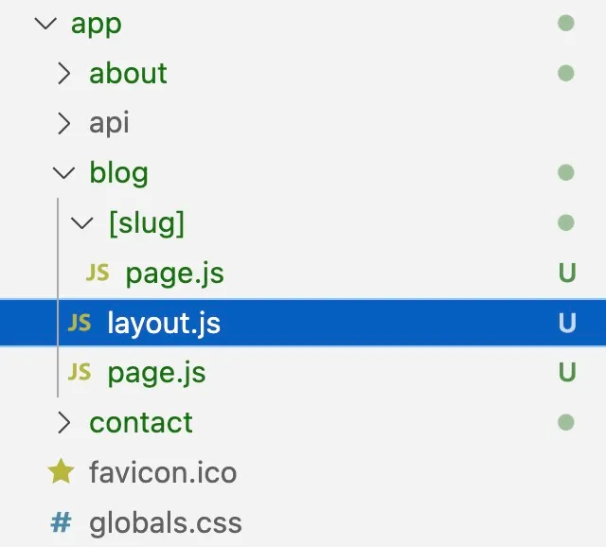Viewport: 606px width, 547px height.
Task: Click the U badge on [slug] page.js
Action: 567,273
